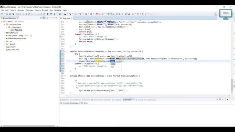Click the New file toolbar icon
Viewport: 235px width, 132px height.
pyautogui.click(x=2, y=14)
